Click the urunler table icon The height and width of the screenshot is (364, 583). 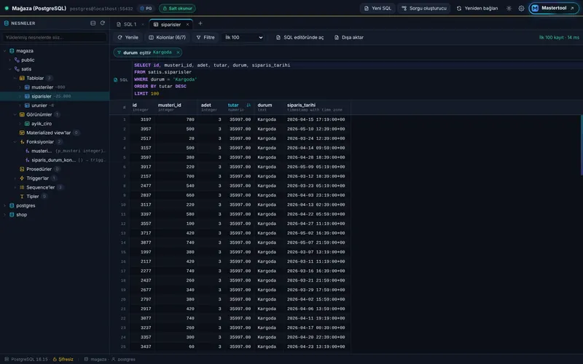click(27, 106)
